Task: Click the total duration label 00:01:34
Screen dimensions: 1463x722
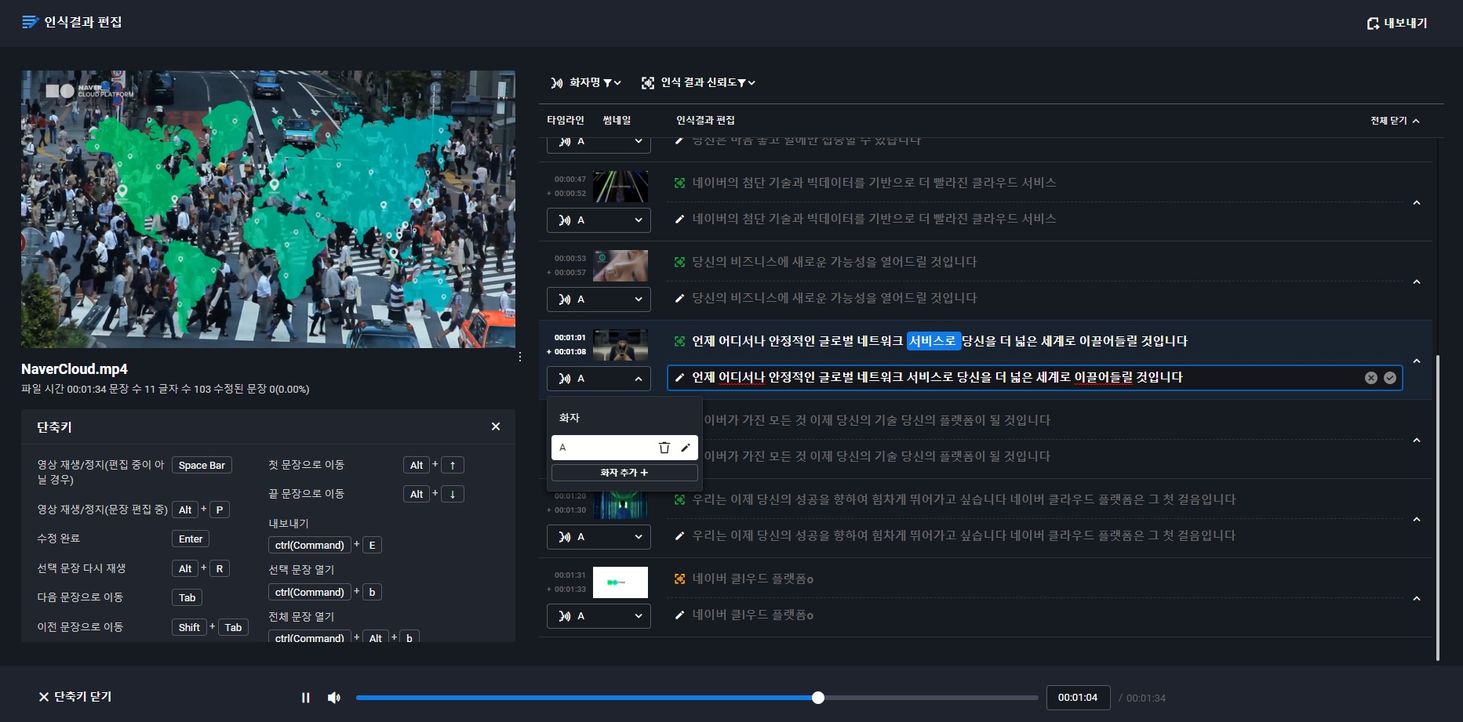Action: pos(1146,698)
